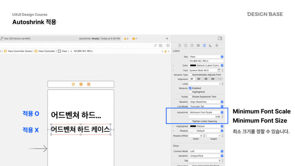Viewport: 295px width, 166px height.
Task: Open the Baseline Align Baselines dropdown
Action: [206, 102]
